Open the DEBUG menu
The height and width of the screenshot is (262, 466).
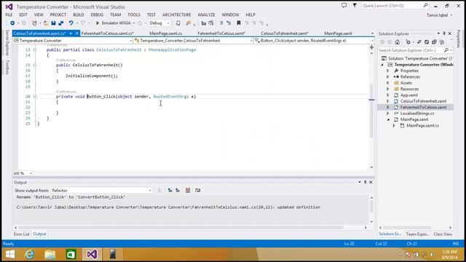(97, 15)
